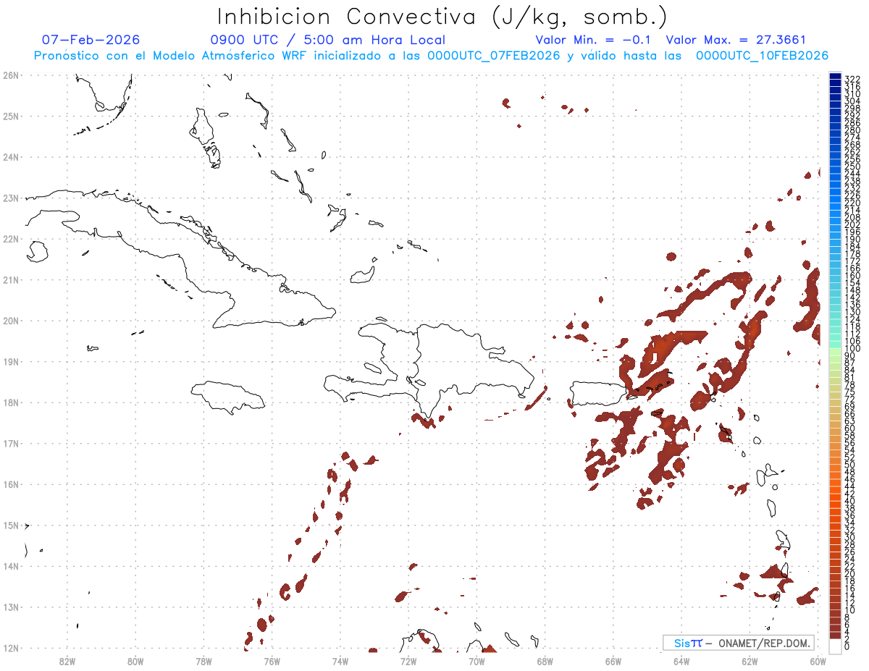Select the 68W longitude label
Viewport: 869px width, 671px height.
coord(545,661)
